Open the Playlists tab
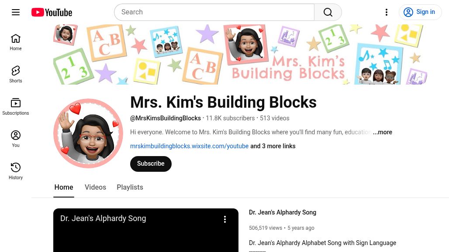This screenshot has width=449, height=252. point(130,187)
